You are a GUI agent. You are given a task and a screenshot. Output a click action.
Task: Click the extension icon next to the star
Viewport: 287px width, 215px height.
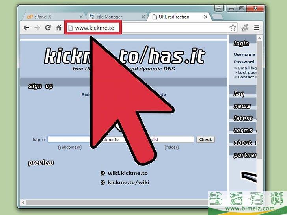tap(245, 28)
